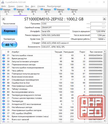
Task: Click status icon for Ошибки End-to-End row
Action: pos(4,83)
